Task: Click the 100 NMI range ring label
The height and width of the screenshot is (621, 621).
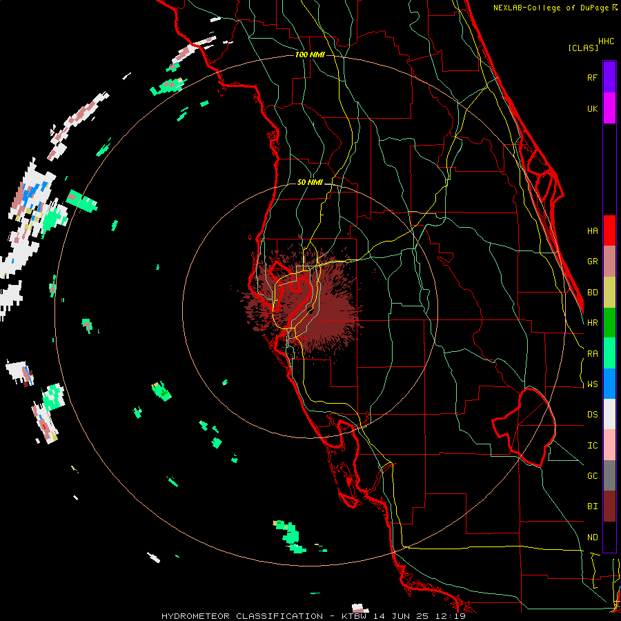Action: click(310, 55)
